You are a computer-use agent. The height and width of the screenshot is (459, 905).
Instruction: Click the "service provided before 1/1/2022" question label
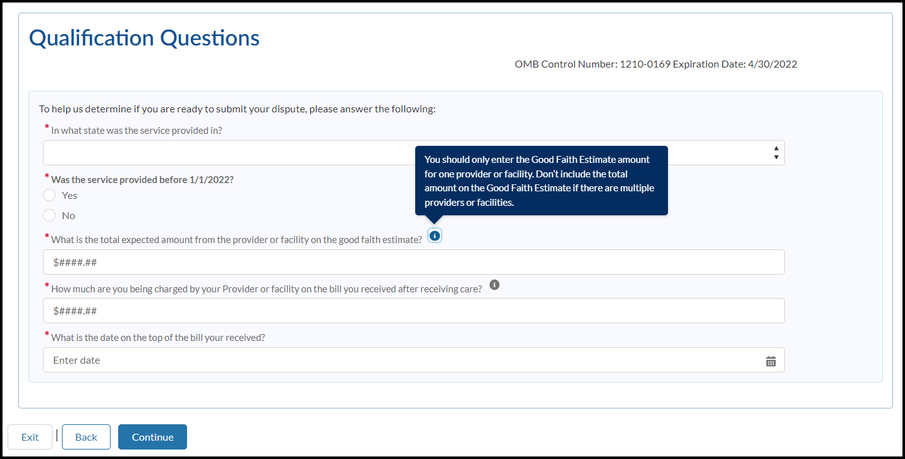pos(142,179)
